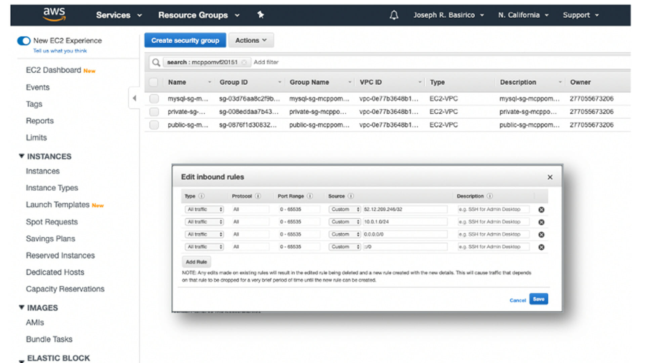The image size is (645, 363).
Task: Open Instance Types in the sidebar
Action: click(x=52, y=188)
